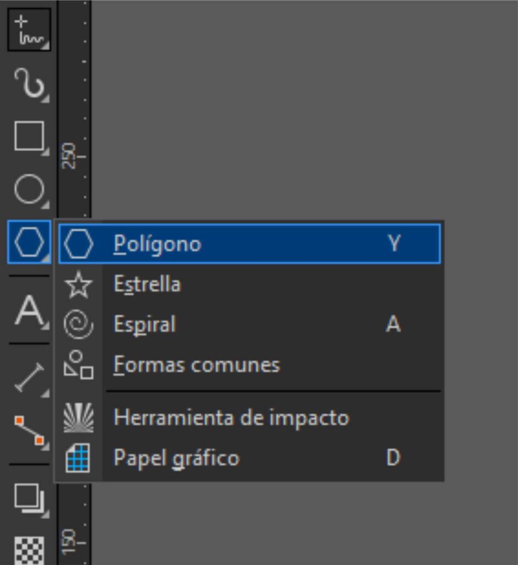Select the checkerboard Transparency tool
The image size is (518, 565).
tap(29, 550)
